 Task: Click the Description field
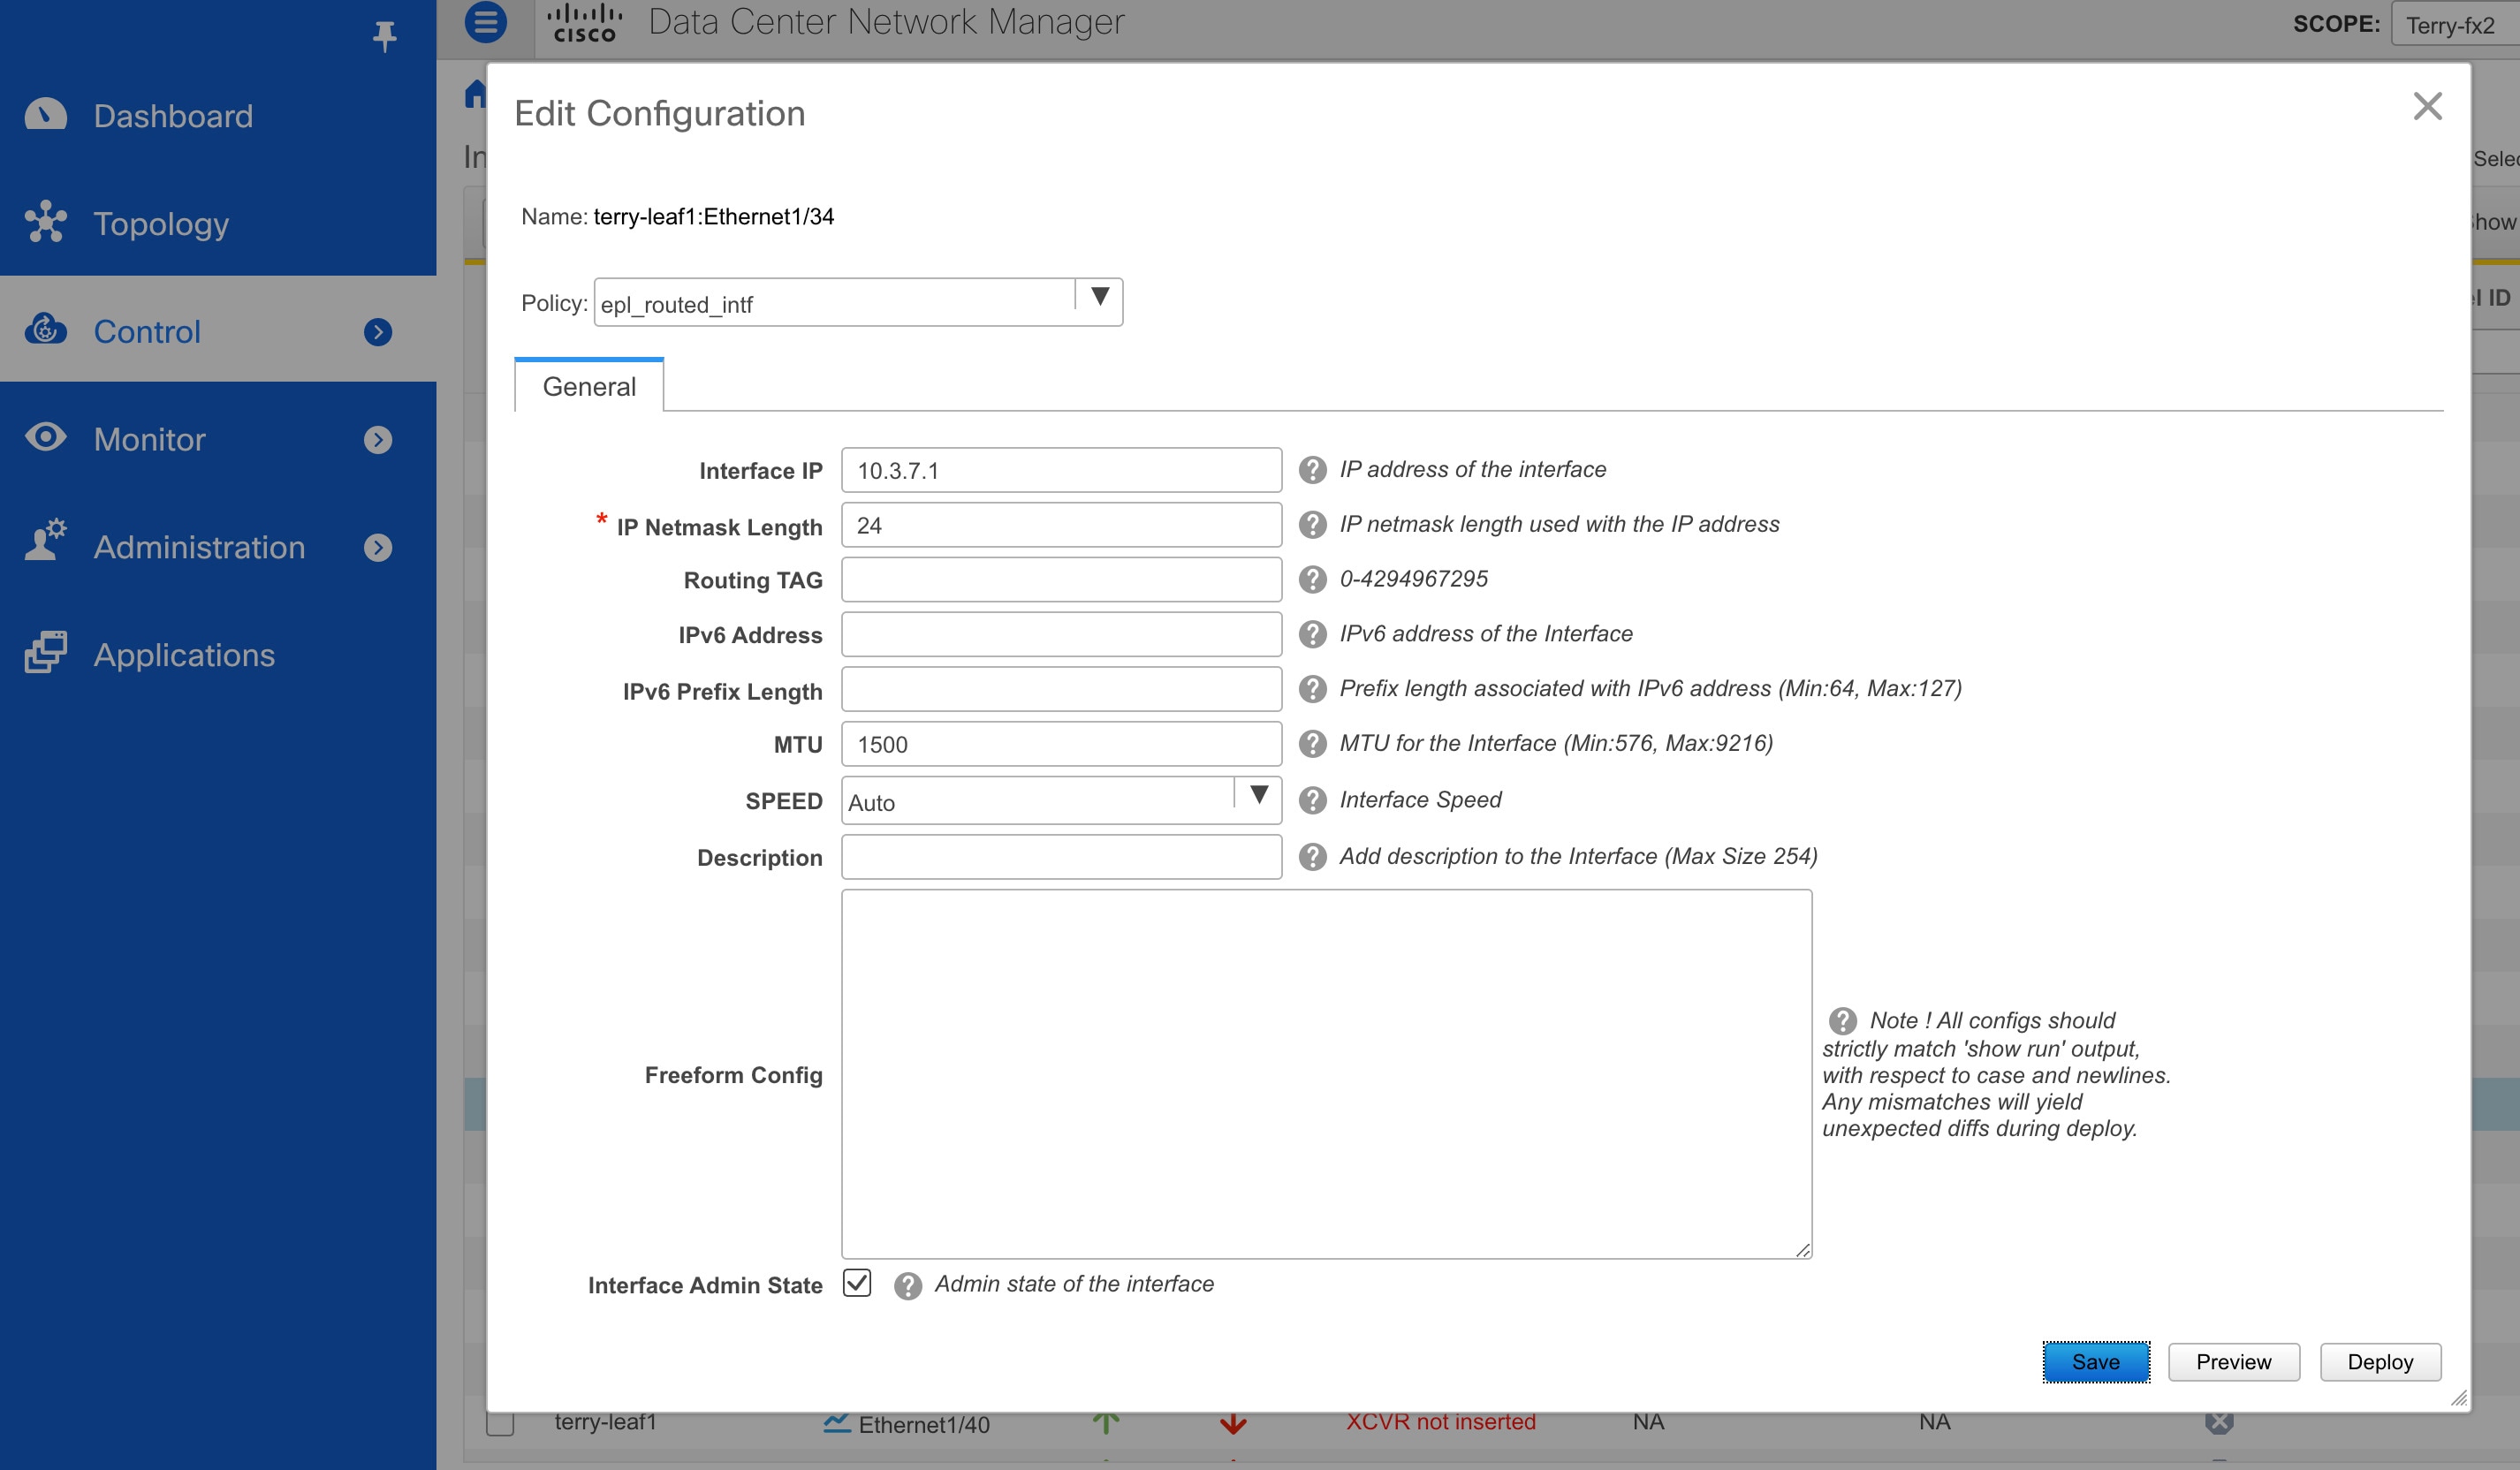1061,857
